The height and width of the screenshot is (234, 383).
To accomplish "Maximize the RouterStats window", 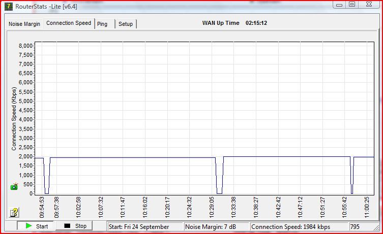I will point(351,5).
